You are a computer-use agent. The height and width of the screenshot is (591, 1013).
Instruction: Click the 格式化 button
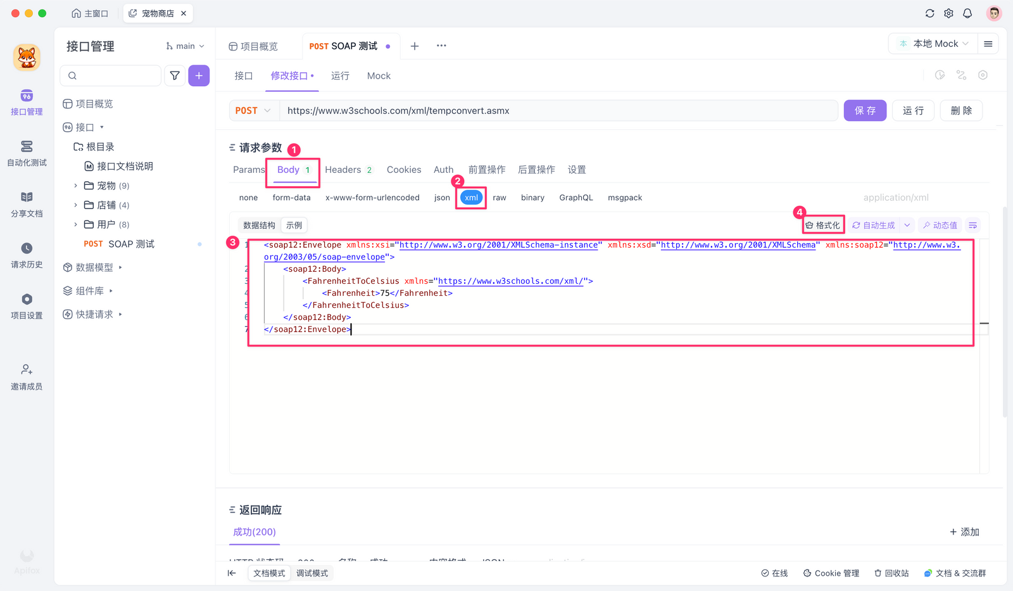pos(823,226)
